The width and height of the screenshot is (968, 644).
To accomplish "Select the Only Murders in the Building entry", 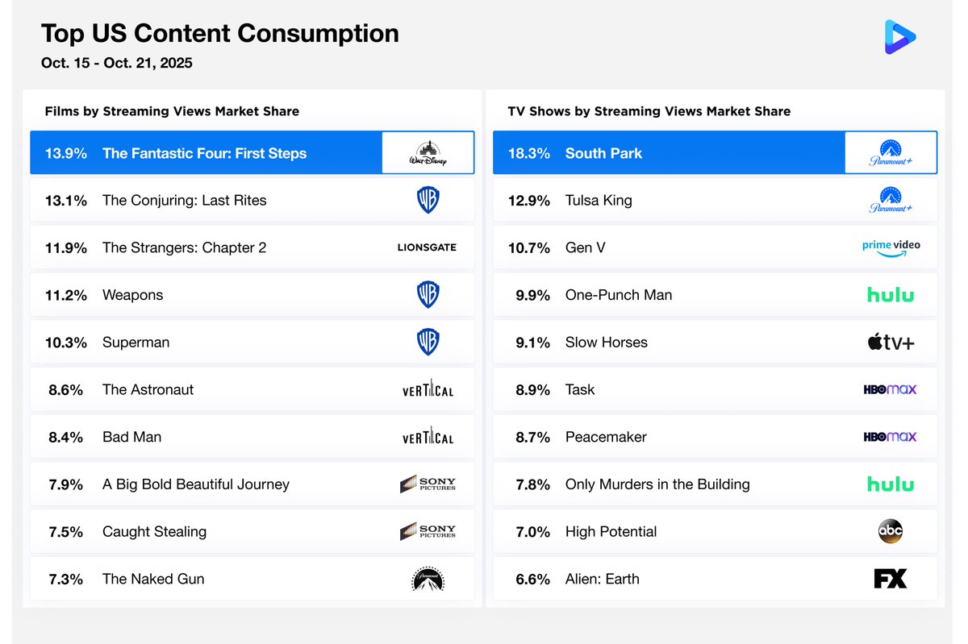I will click(x=657, y=484).
